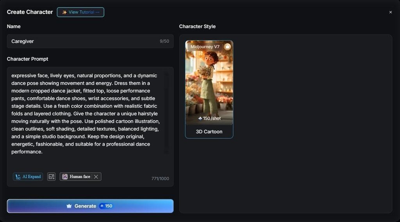The height and width of the screenshot is (222, 400).
Task: Close the Create Character dialog
Action: point(390,12)
